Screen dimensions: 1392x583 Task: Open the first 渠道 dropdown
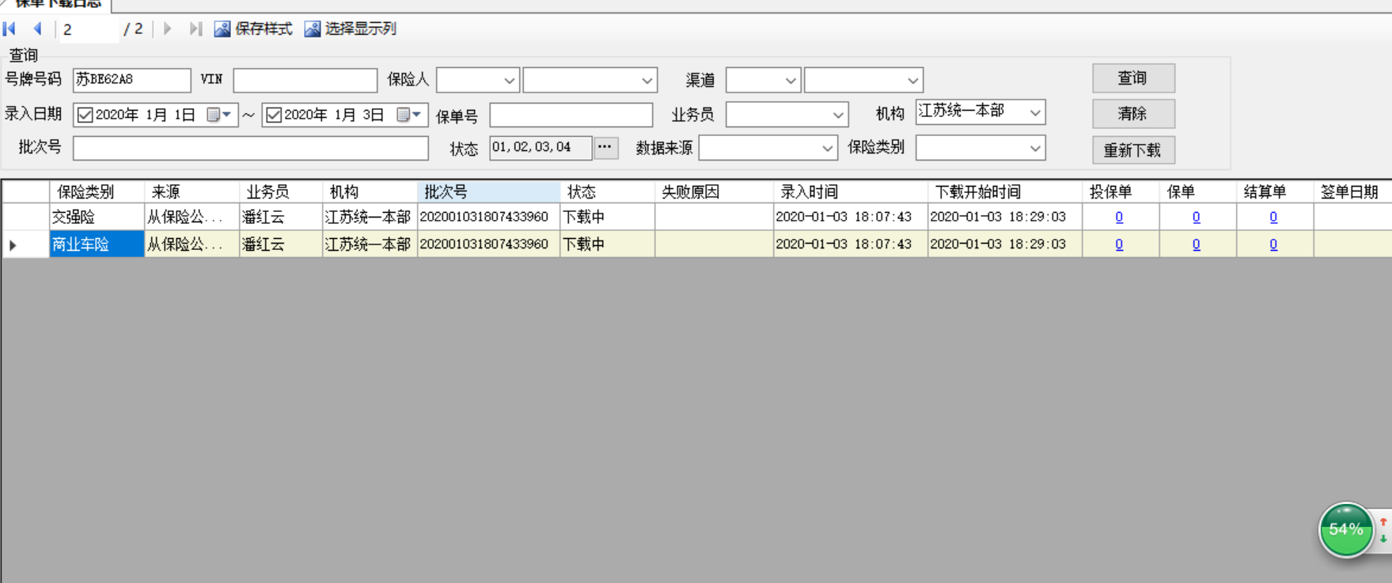pos(790,80)
